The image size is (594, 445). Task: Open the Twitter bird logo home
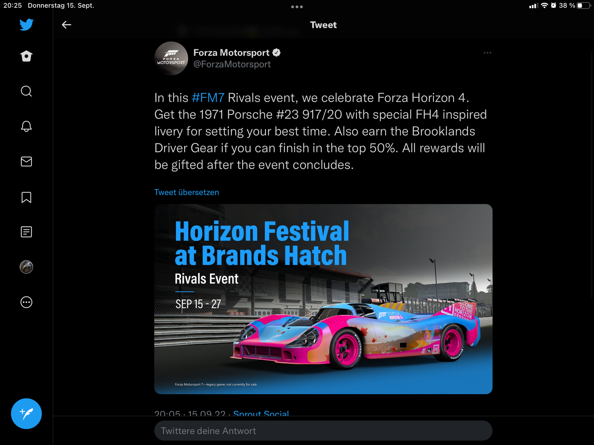[26, 24]
